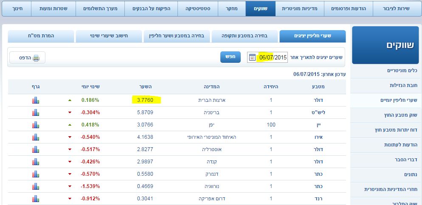Screen dimensions: 422x205
Task: Click the printer icon to print
Action: [36, 58]
